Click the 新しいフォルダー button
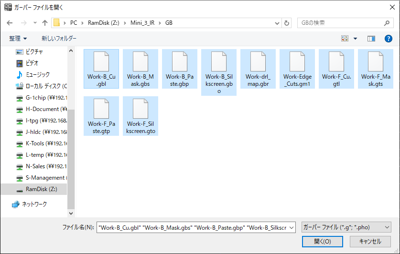This screenshot has width=400, height=254. click(59, 39)
